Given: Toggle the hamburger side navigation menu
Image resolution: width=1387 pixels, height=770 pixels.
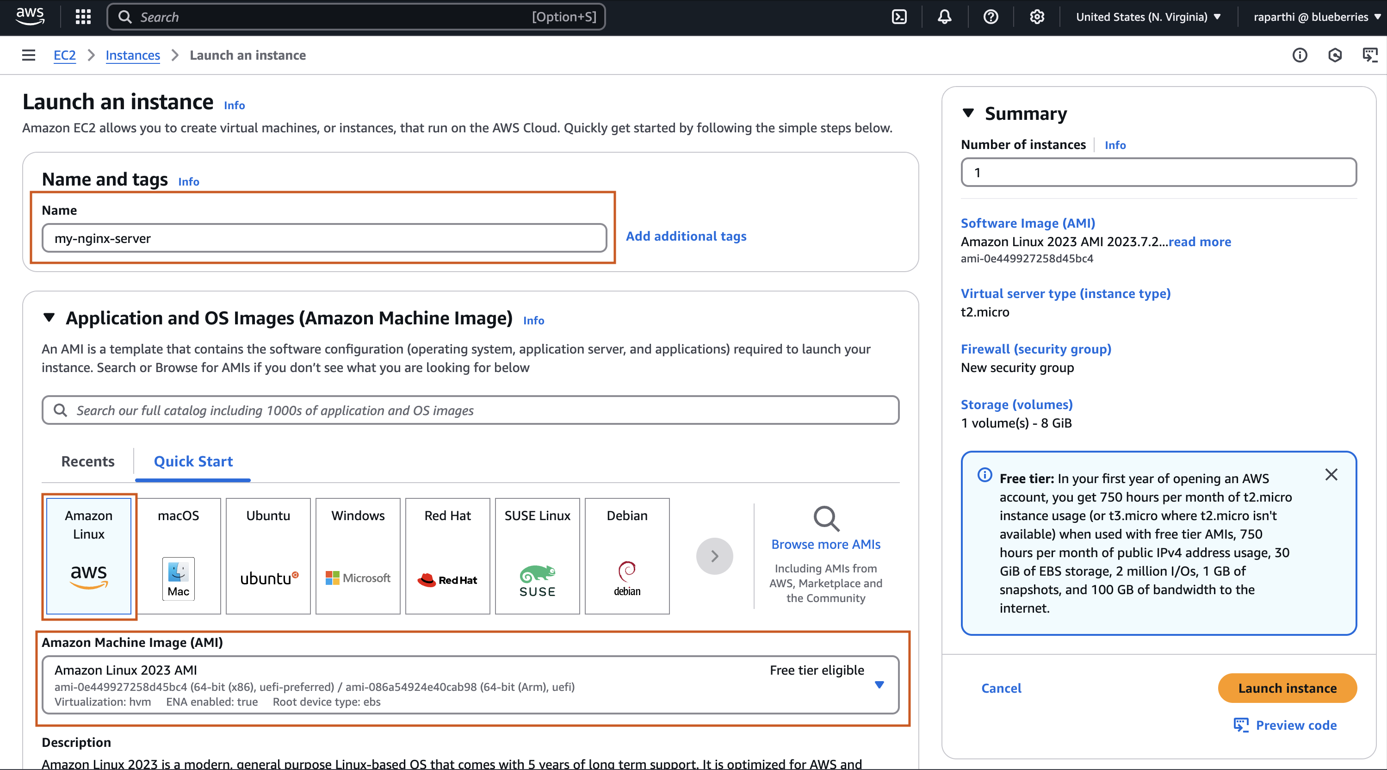Looking at the screenshot, I should [29, 55].
